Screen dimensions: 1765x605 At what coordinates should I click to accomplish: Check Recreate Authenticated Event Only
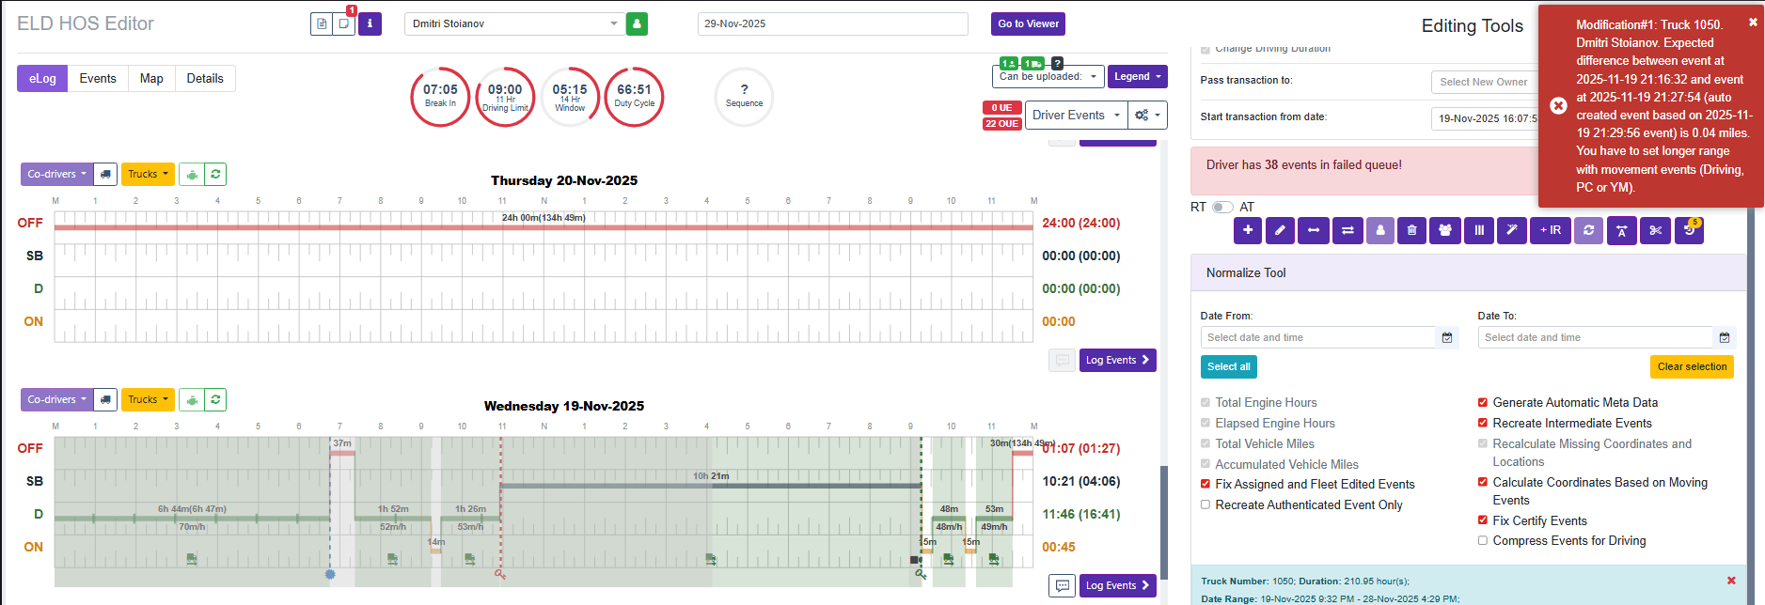click(1206, 504)
